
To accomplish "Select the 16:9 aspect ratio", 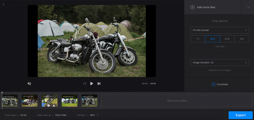I will [212, 39].
